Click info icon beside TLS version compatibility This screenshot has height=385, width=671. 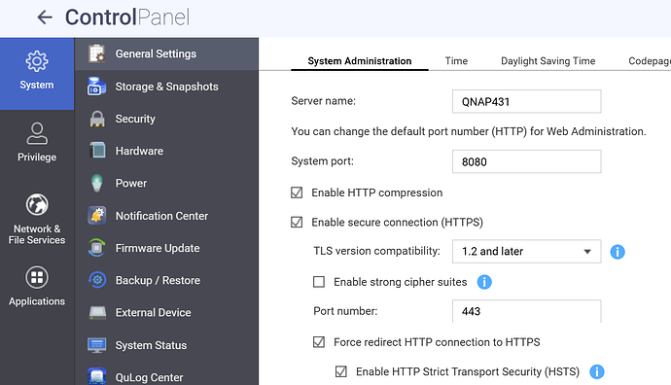point(618,252)
